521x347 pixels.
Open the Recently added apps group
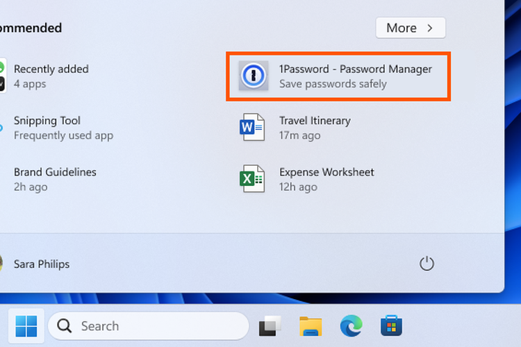click(45, 76)
